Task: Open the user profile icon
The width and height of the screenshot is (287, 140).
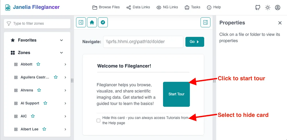Action: [x=277, y=8]
